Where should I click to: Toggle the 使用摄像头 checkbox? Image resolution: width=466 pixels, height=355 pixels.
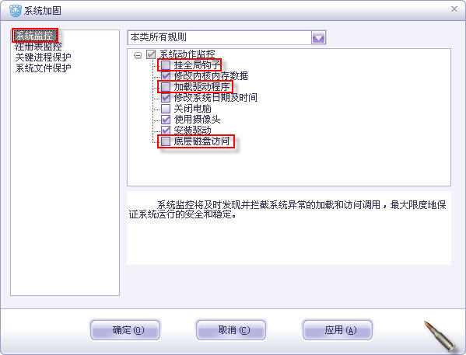tap(166, 120)
